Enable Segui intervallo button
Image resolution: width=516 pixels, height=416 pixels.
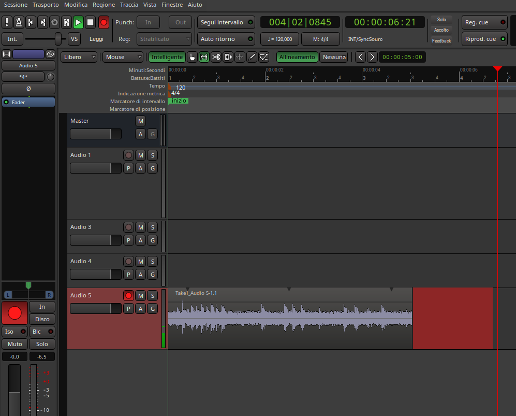tap(226, 22)
